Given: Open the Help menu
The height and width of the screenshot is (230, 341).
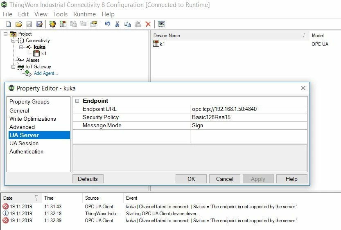Looking at the screenshot, I should [108, 14].
